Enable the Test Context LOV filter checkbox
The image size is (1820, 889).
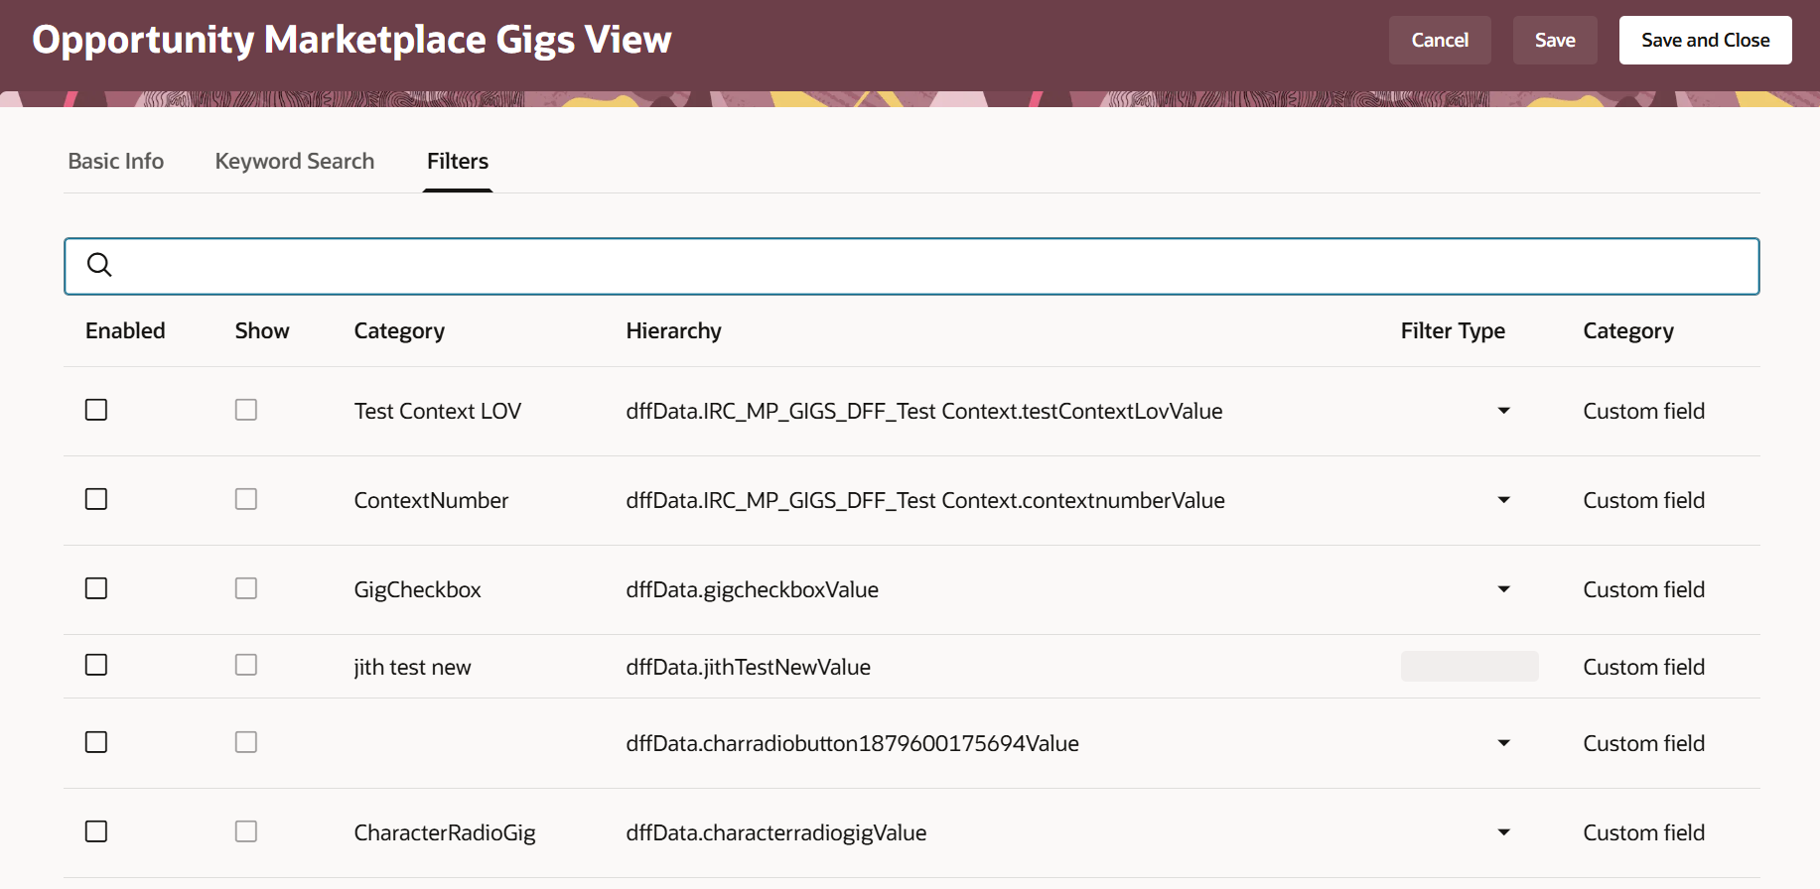(x=96, y=410)
